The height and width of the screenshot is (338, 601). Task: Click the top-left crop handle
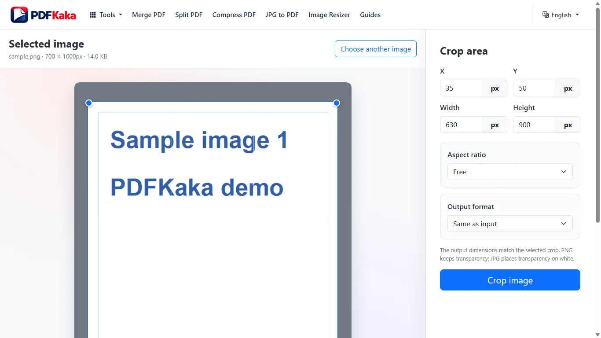[x=89, y=103]
